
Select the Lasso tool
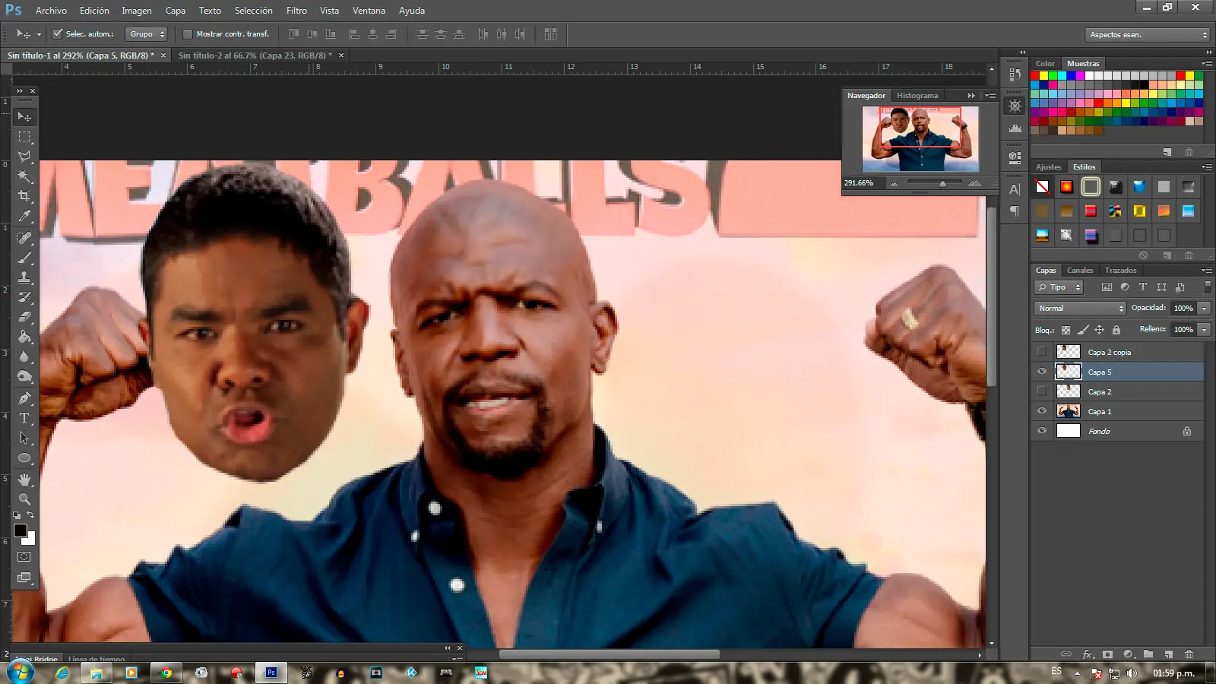point(24,157)
